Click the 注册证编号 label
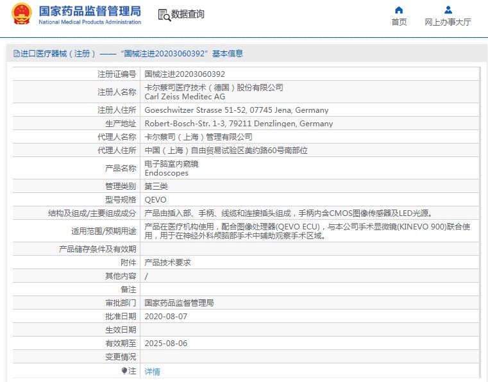 coord(117,74)
